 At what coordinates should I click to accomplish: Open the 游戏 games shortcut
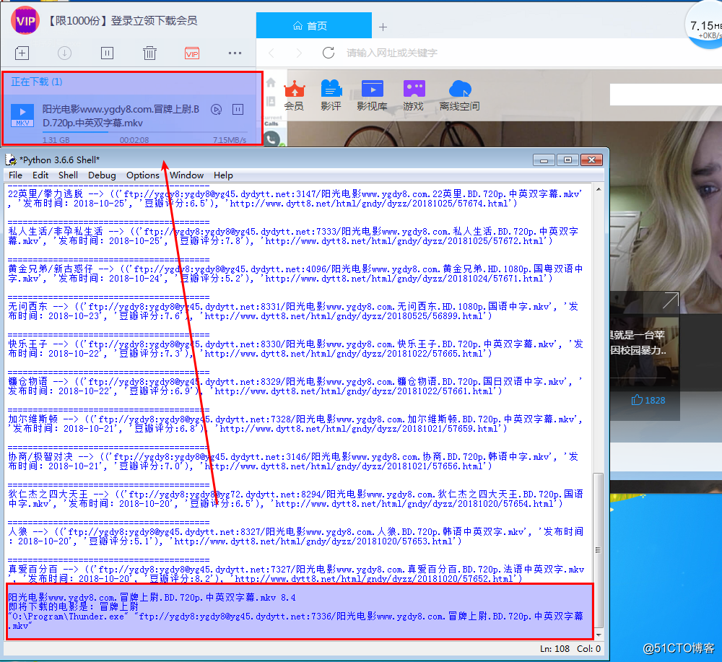414,95
